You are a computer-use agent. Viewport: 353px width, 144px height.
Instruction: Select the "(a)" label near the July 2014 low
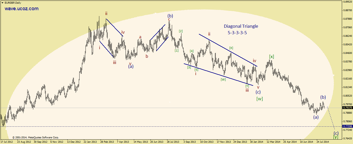(316, 117)
